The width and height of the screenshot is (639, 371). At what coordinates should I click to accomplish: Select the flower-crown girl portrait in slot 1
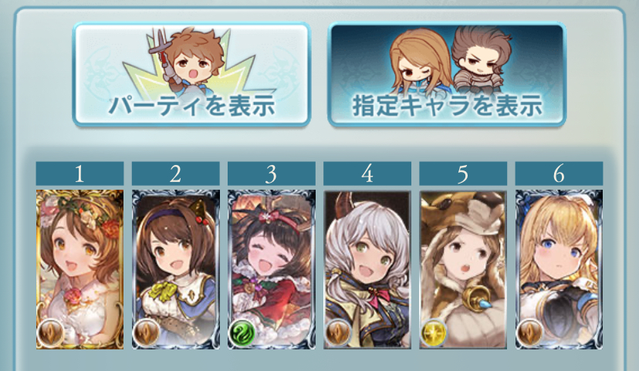80,269
